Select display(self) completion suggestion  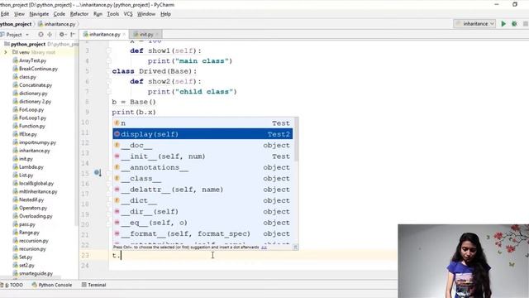coord(203,134)
